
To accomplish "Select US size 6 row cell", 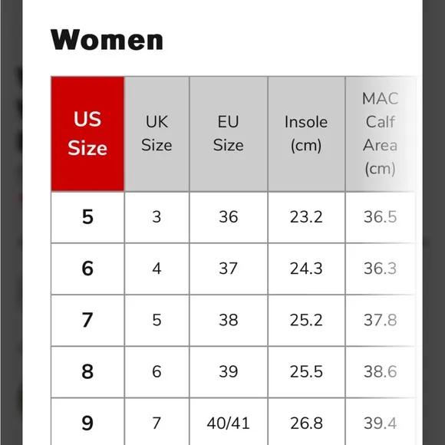I will [87, 269].
